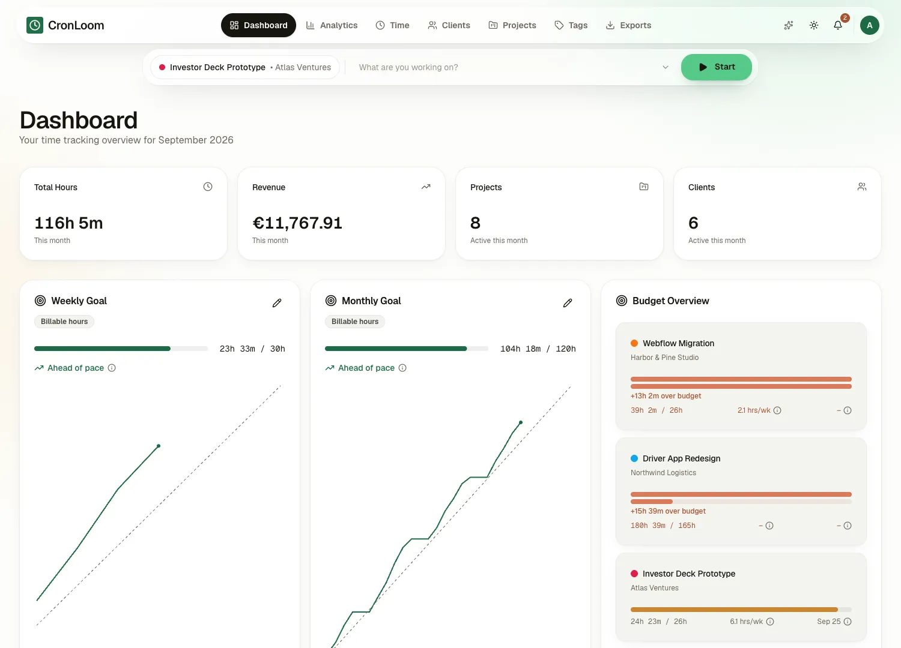Click Weekly Goal 'Ahead of pace' label

(x=76, y=368)
